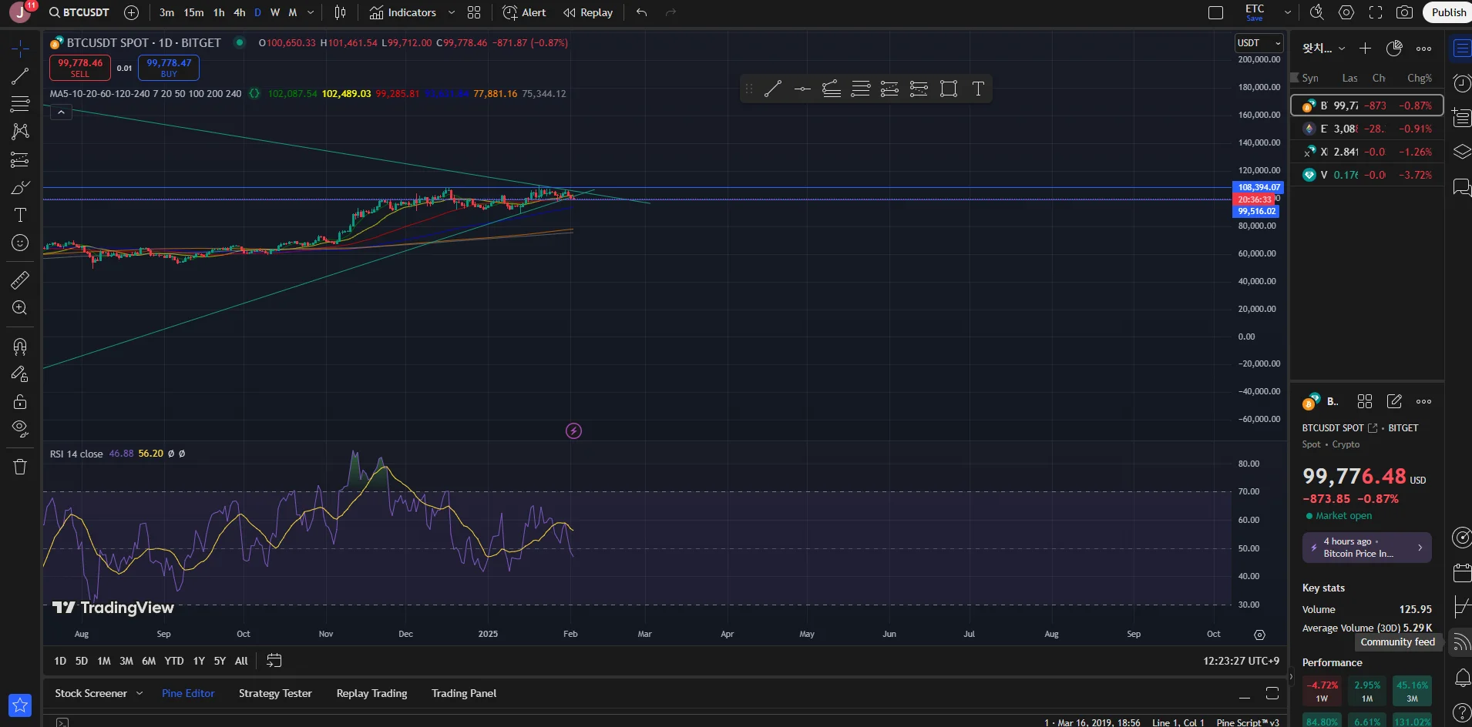The image size is (1472, 727).
Task: Pick the text tool in floating toolbar
Action: tap(978, 89)
